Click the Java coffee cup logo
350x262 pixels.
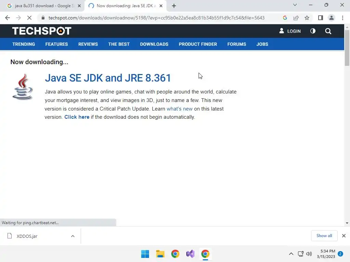(x=23, y=87)
